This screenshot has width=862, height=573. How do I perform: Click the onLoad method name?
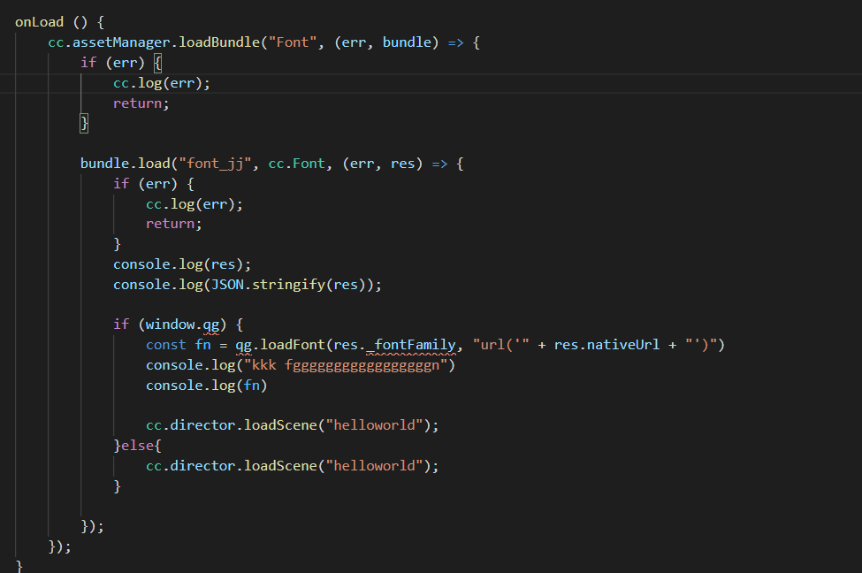point(39,22)
